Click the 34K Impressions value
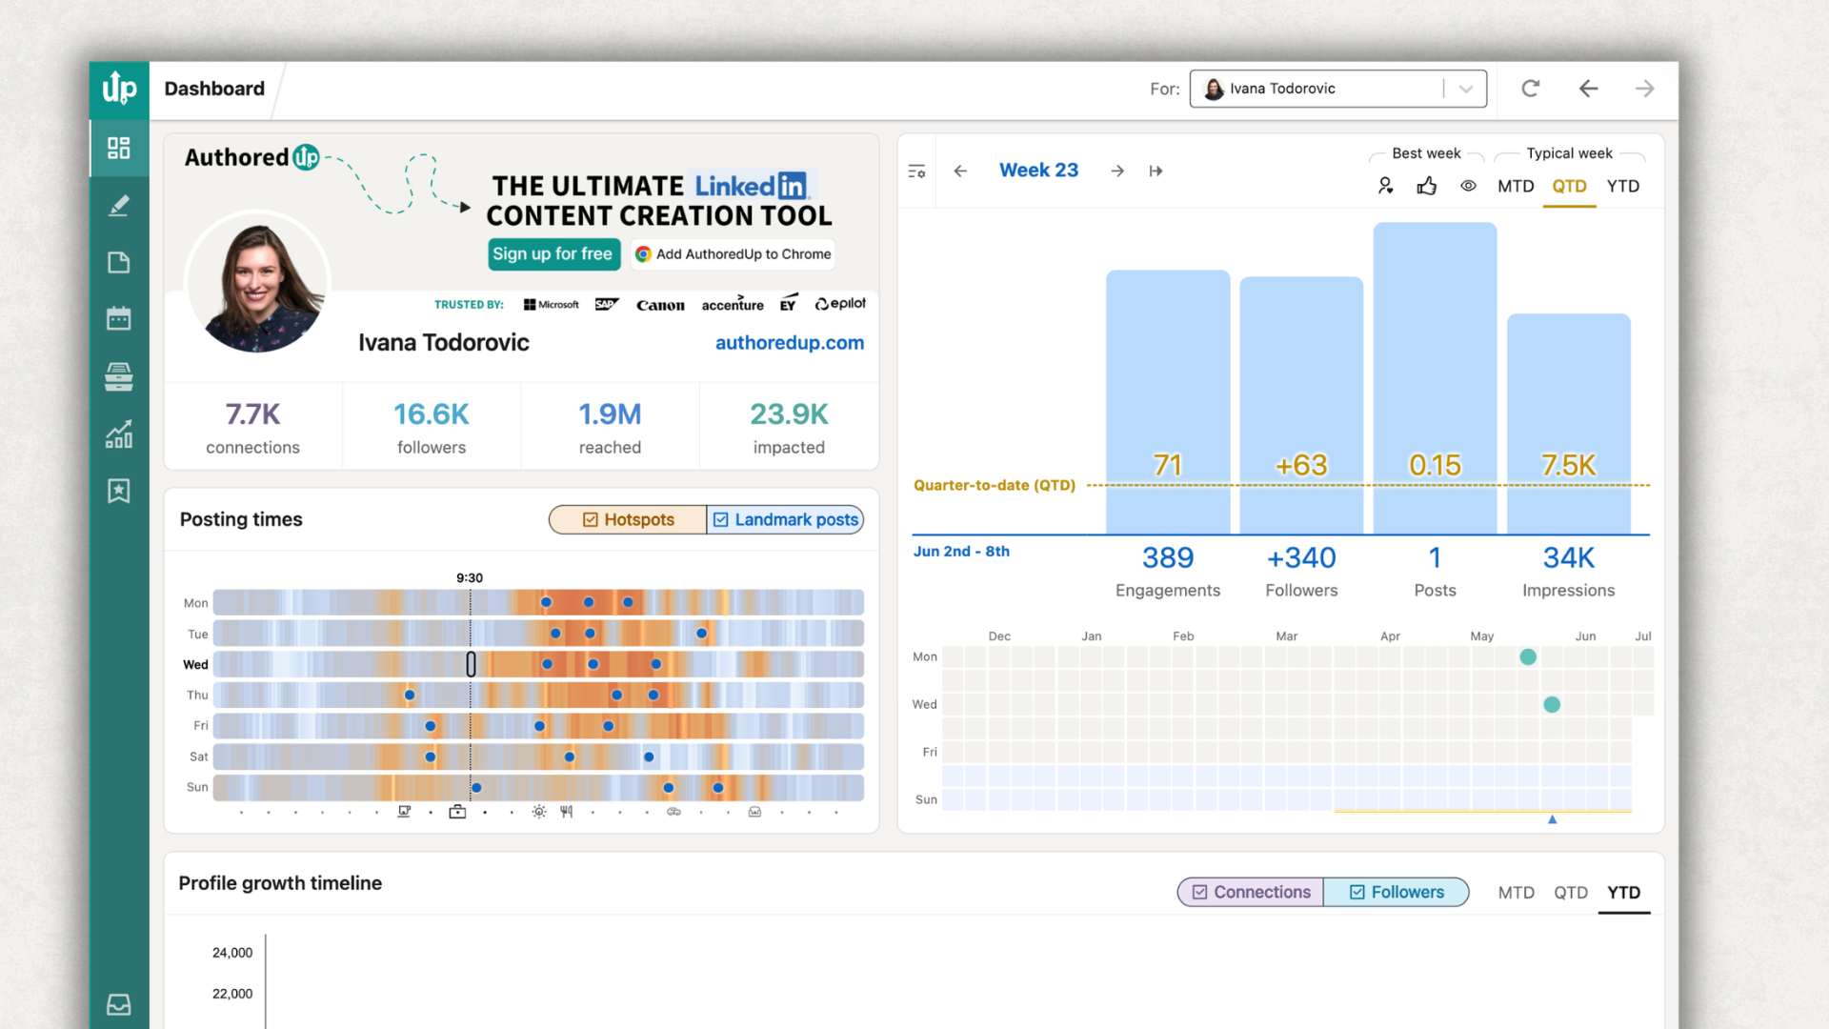This screenshot has height=1029, width=1829. pos(1569,557)
